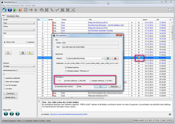Browse for target folder in Film speichern dialog
Image resolution: width=175 pixels, height=124 pixels.
coord(108,58)
